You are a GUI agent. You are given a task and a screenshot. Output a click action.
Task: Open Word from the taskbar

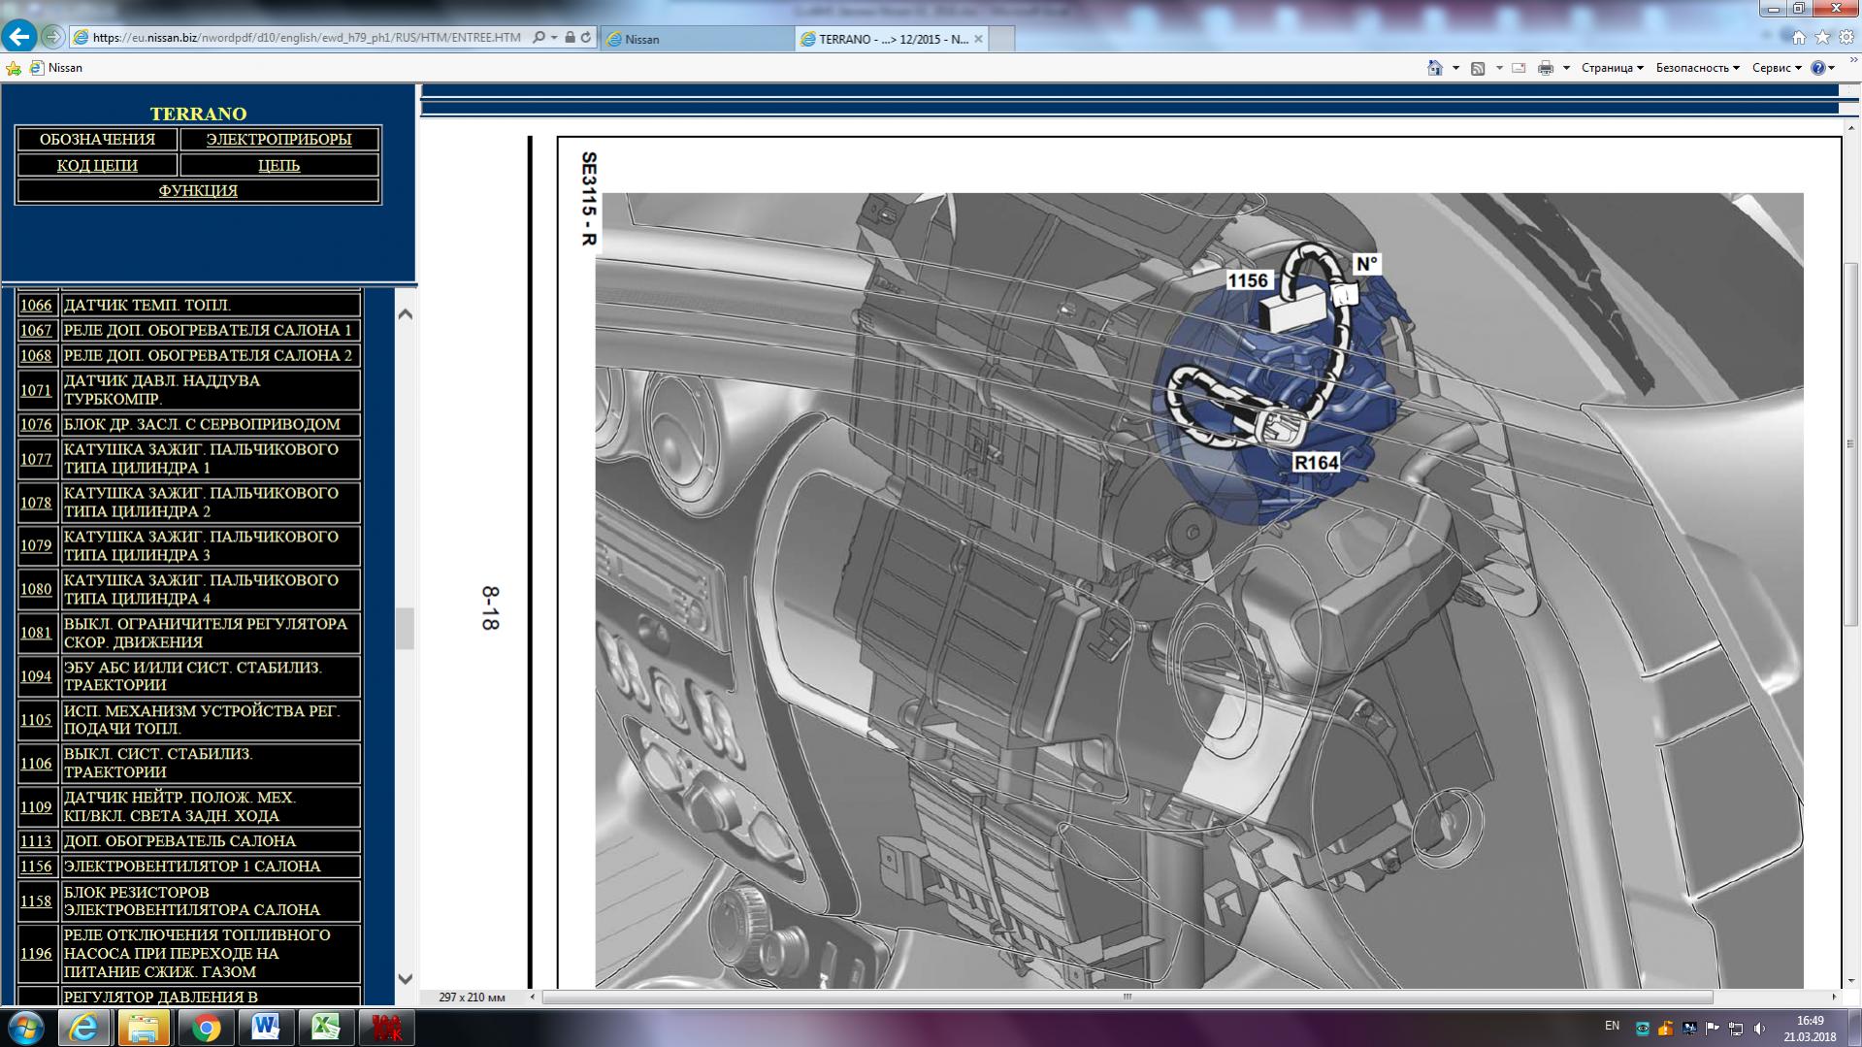click(x=265, y=1028)
